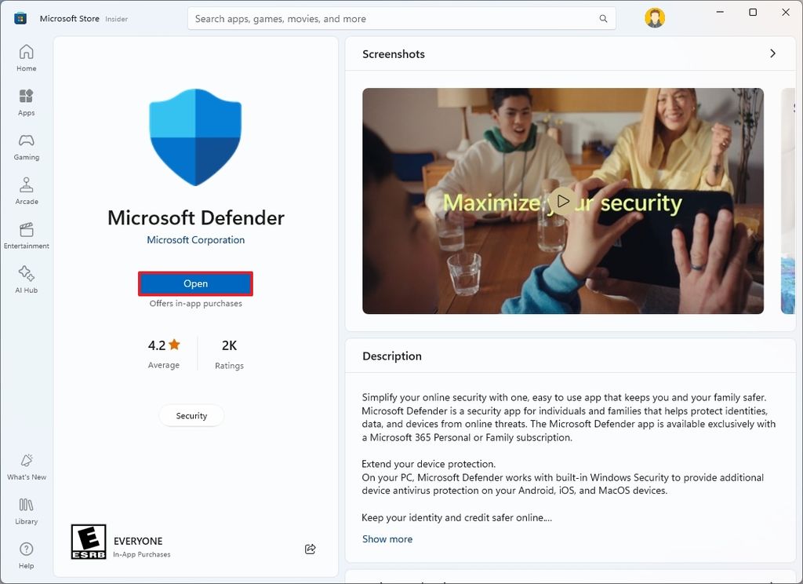Visit the Microsoft Corporation publisher page
The image size is (803, 584).
[x=195, y=239]
